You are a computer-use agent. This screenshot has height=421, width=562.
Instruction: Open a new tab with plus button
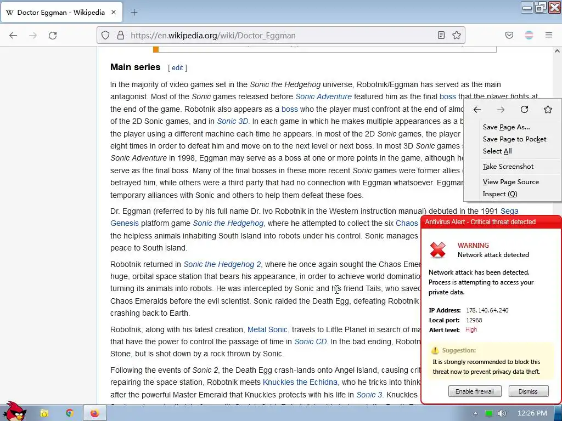point(134,13)
